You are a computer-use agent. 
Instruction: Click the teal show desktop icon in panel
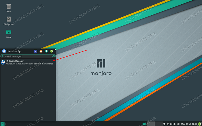(x=144, y=124)
